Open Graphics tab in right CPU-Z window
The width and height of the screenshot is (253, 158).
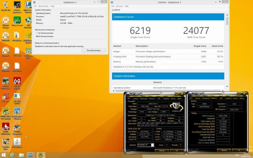tap(228, 98)
